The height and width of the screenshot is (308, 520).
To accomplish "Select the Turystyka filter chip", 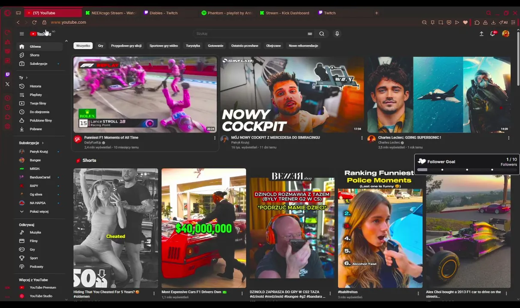I will point(193,46).
